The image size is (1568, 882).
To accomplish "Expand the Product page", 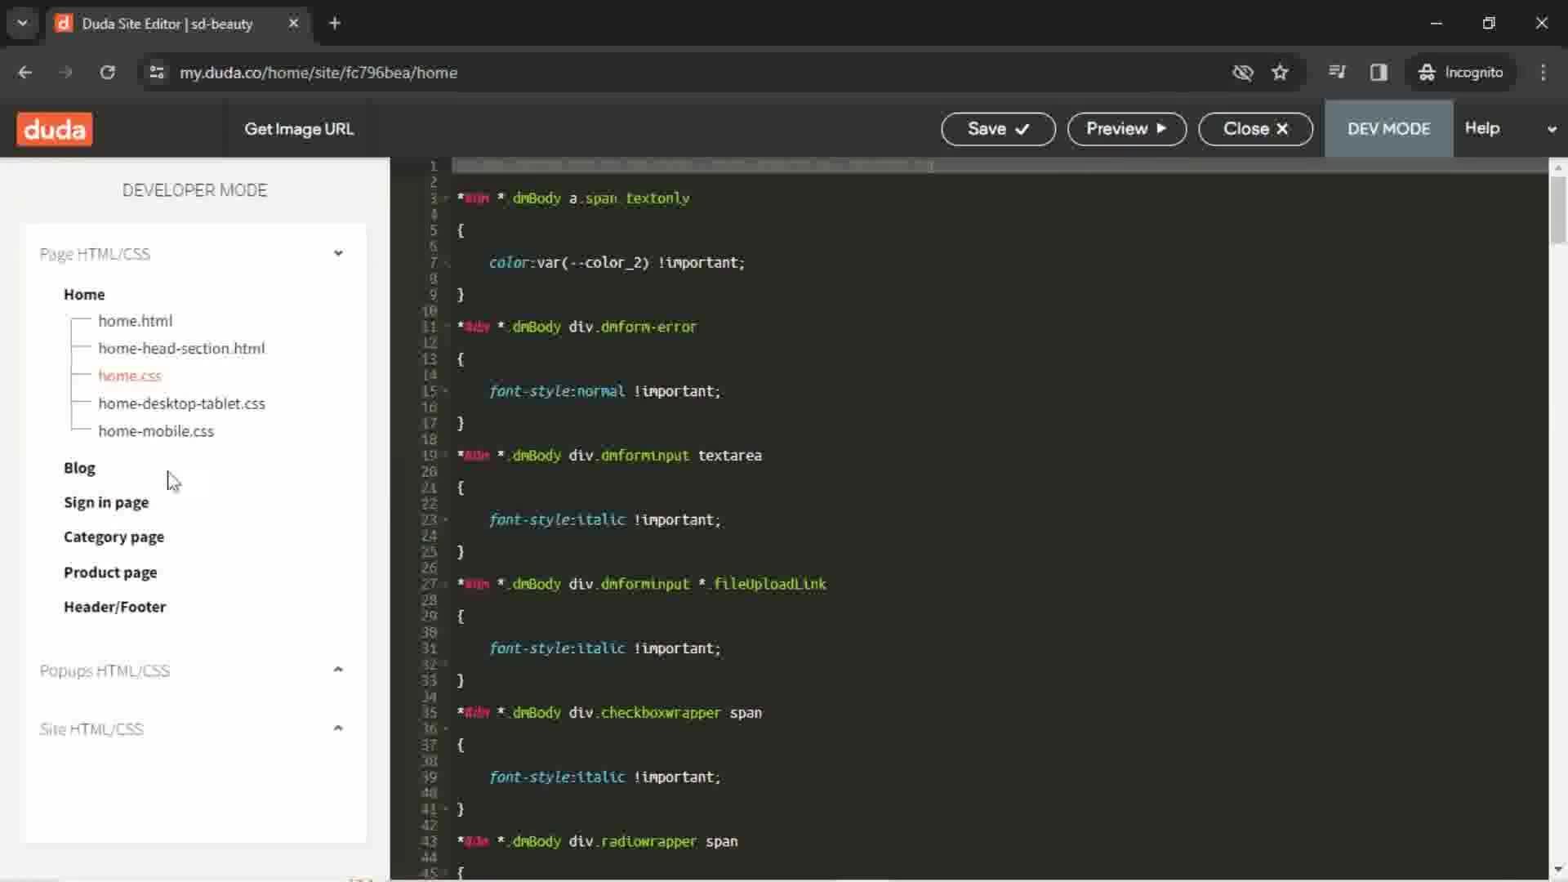I will click(110, 572).
